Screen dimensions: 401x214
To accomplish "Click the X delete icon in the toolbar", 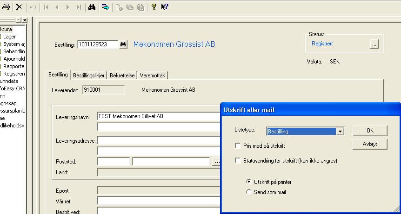I will pos(19,7).
